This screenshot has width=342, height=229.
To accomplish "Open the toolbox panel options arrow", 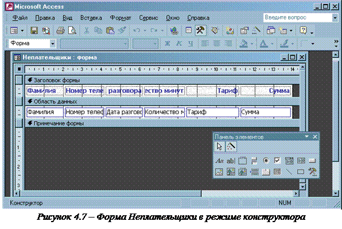I will click(x=306, y=137).
